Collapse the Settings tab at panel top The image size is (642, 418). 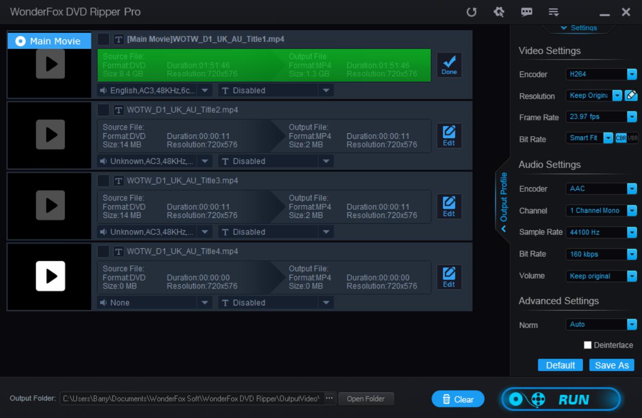pyautogui.click(x=578, y=28)
